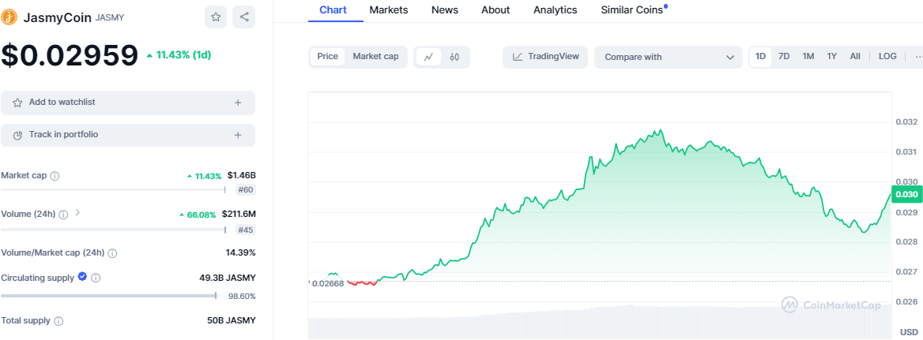Image resolution: width=923 pixels, height=340 pixels.
Task: Set chart range to 1D
Action: pos(760,56)
